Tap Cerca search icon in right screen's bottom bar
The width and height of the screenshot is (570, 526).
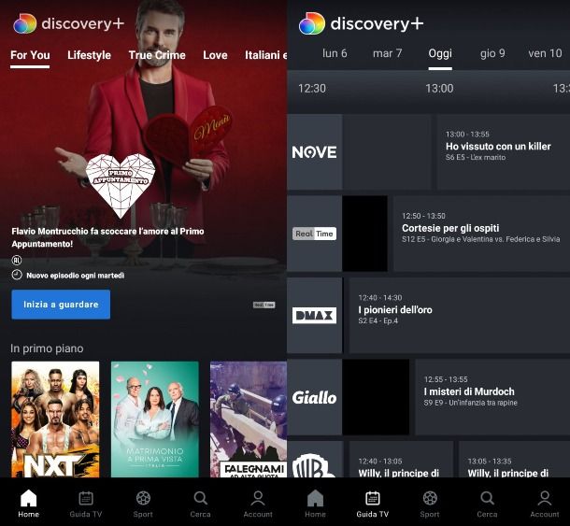point(487,498)
